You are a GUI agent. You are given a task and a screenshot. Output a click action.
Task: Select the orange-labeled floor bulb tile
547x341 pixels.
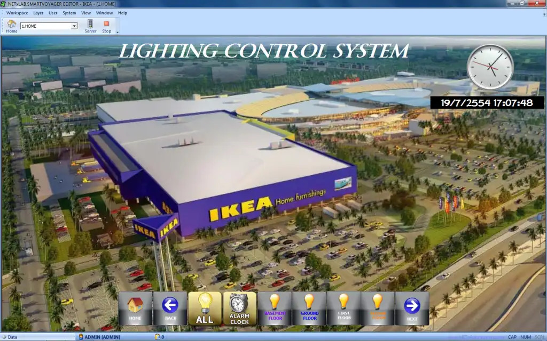tap(378, 308)
